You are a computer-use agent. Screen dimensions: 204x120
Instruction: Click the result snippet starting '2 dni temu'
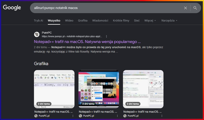(98, 49)
